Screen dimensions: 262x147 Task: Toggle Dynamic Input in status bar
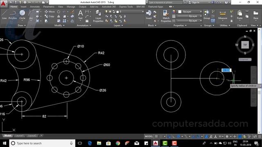pos(169,136)
